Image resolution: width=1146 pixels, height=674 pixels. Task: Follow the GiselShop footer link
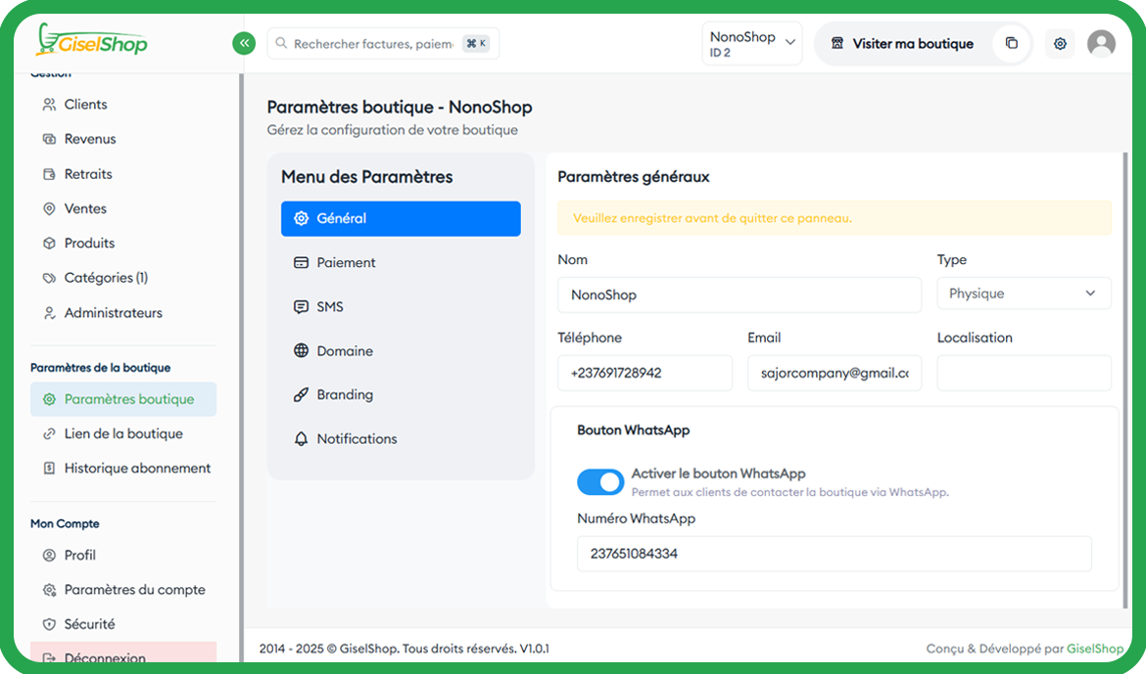click(1095, 649)
